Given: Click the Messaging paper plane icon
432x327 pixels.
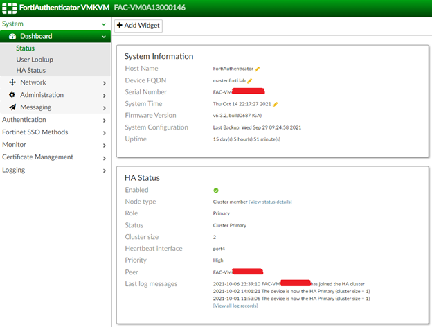Looking at the screenshot, I should click(12, 107).
